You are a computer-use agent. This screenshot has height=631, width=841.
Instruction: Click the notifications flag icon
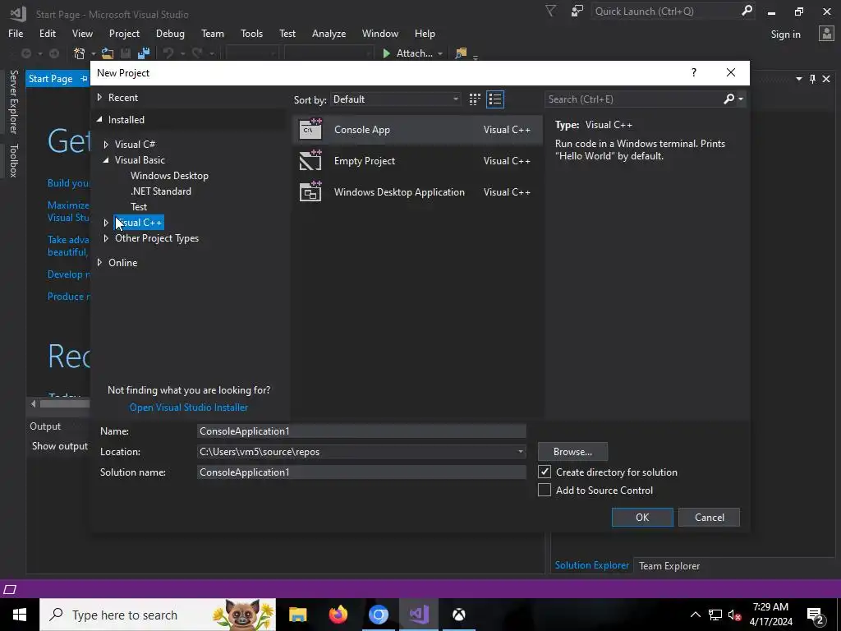click(x=550, y=11)
